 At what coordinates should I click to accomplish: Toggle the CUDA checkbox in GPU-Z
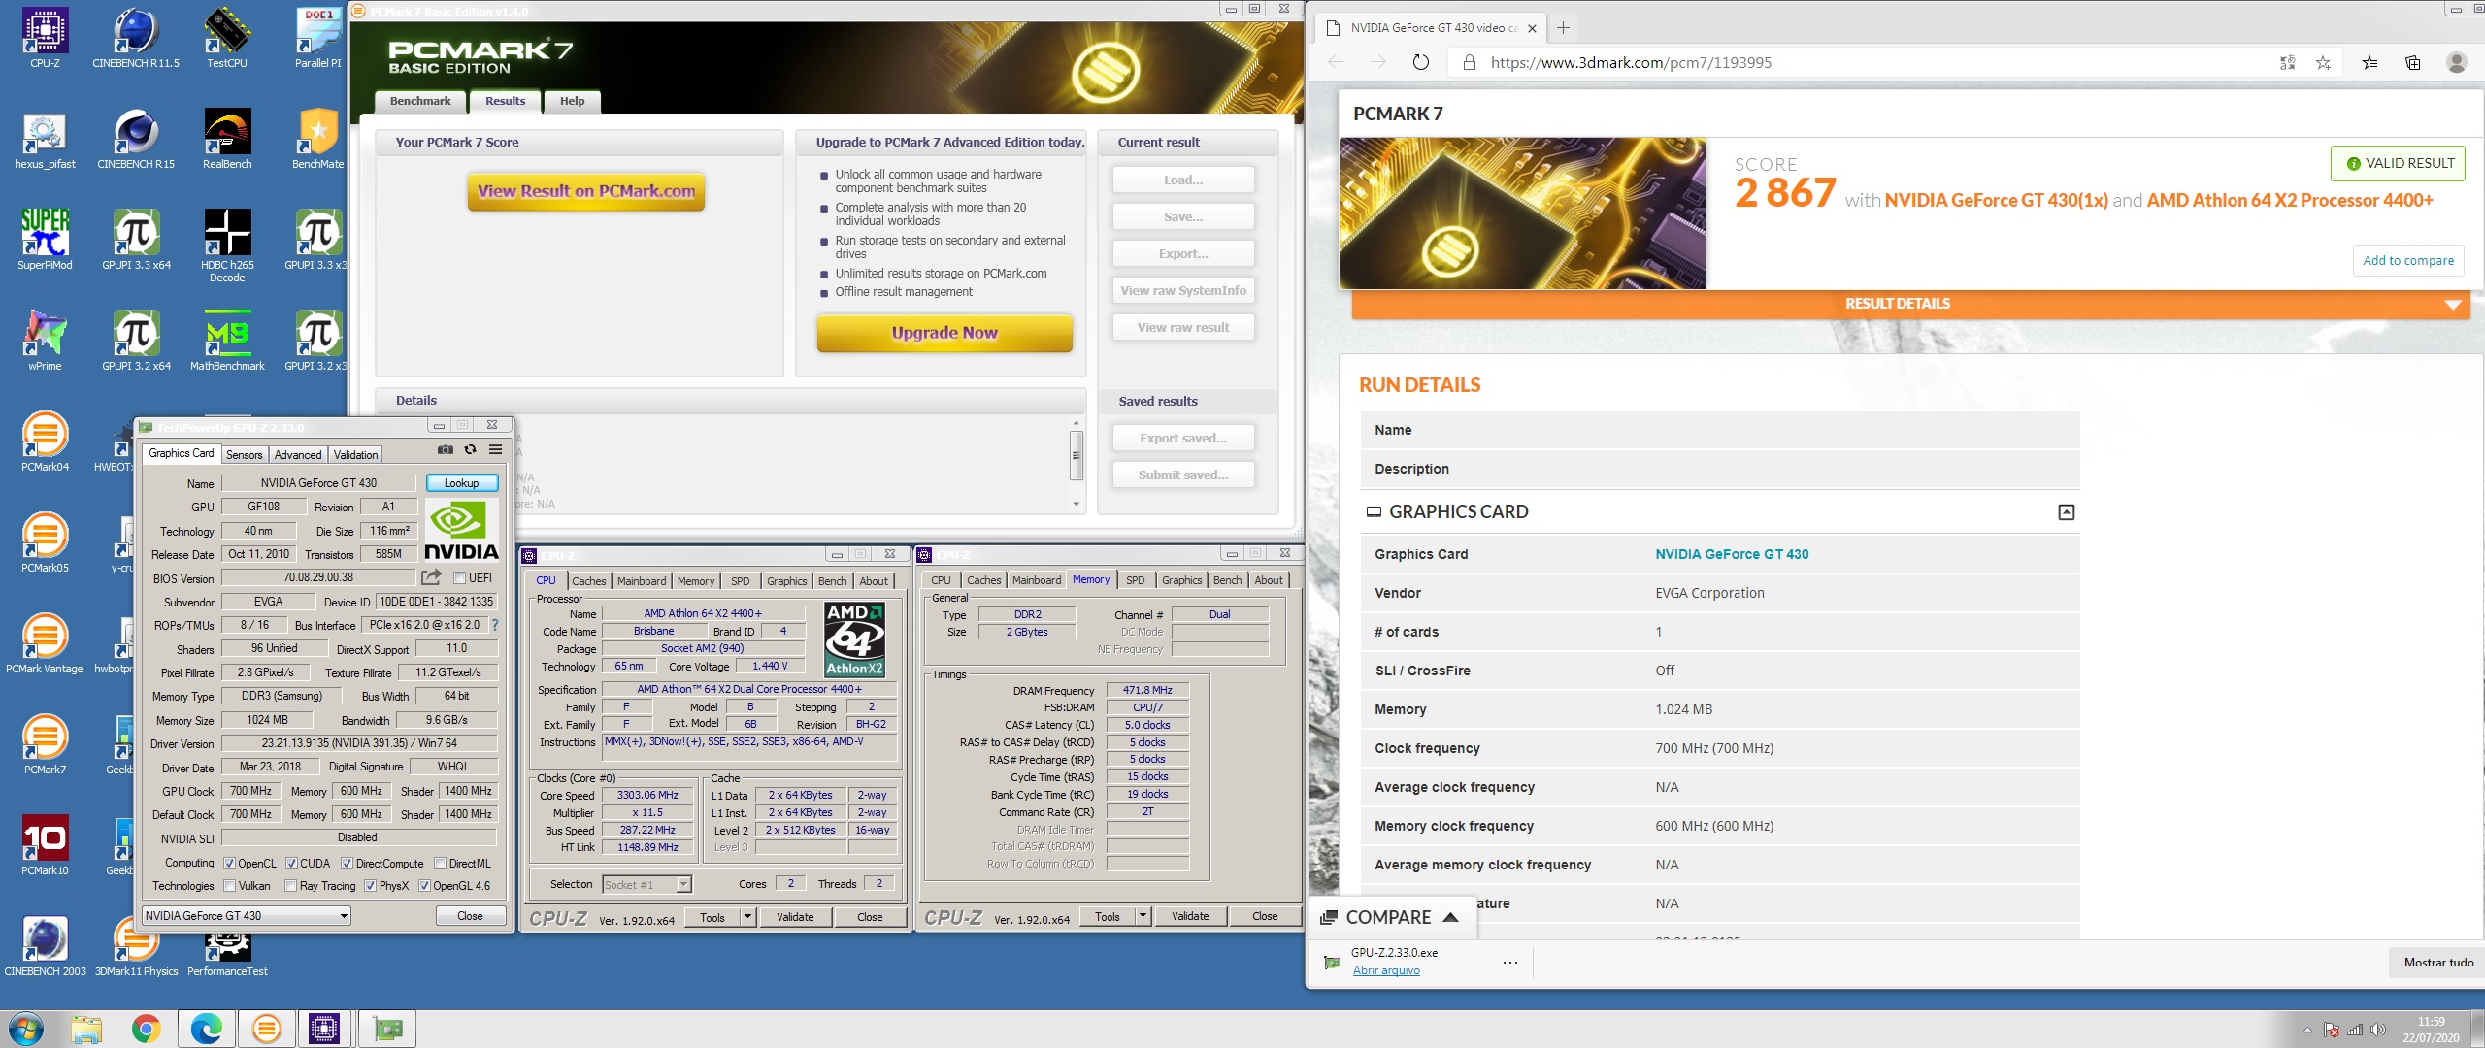click(291, 864)
